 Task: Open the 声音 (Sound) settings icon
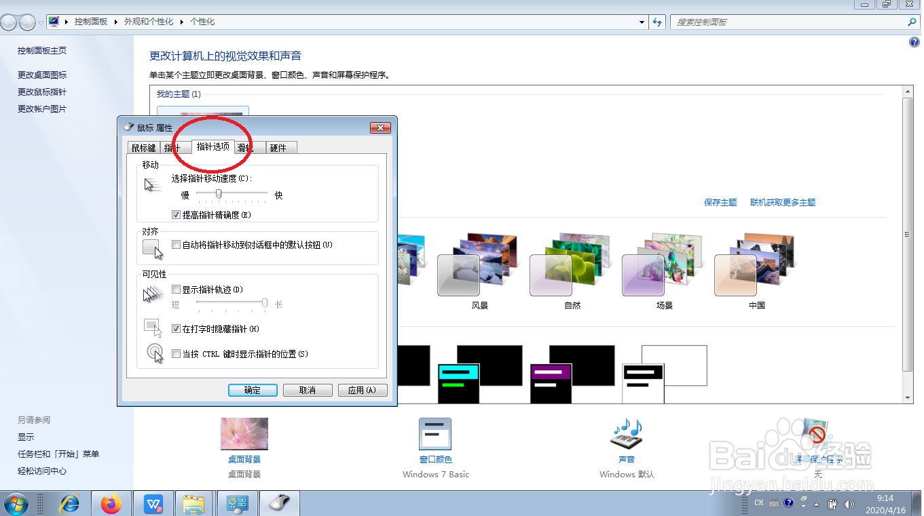point(625,434)
